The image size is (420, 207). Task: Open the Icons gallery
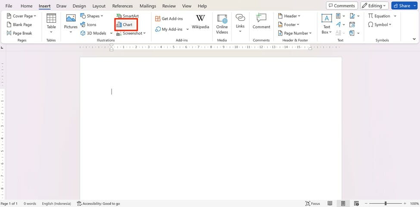click(x=88, y=25)
